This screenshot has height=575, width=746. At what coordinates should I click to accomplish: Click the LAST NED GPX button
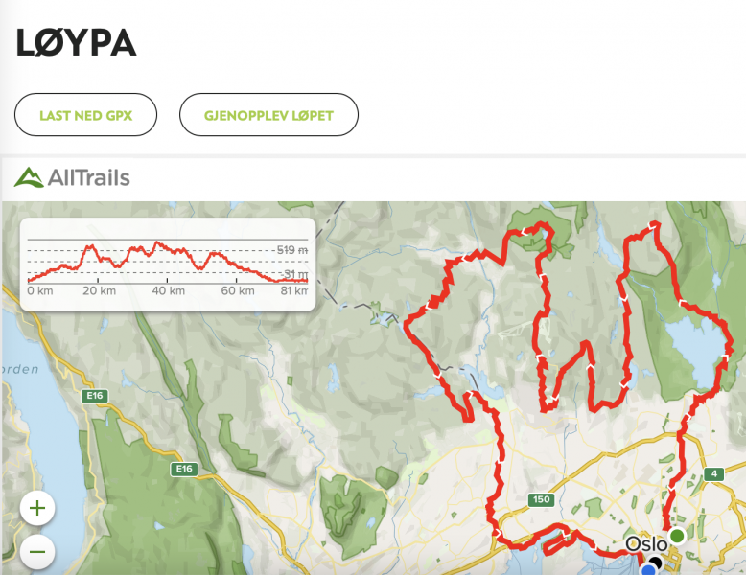tap(85, 115)
